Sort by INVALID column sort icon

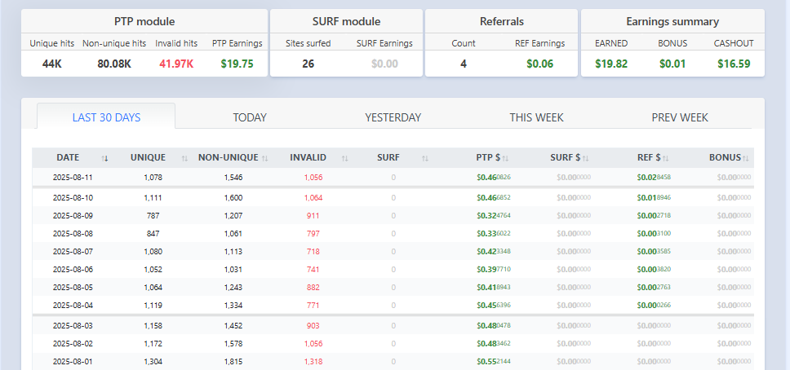point(344,159)
